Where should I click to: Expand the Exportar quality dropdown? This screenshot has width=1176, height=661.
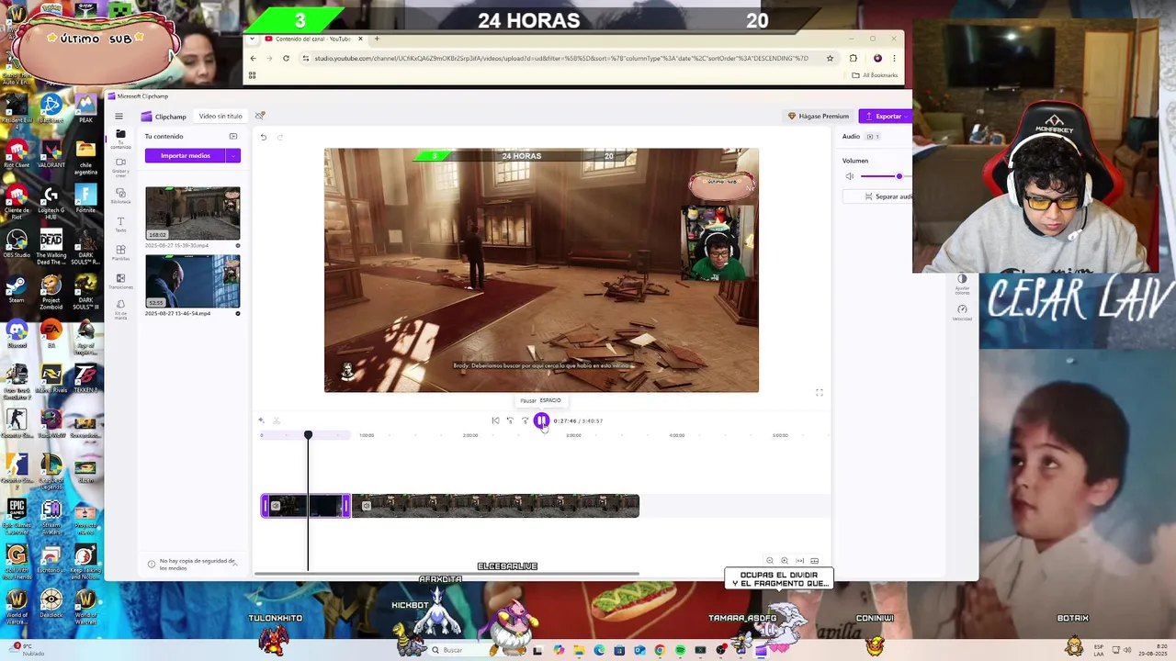(x=908, y=117)
